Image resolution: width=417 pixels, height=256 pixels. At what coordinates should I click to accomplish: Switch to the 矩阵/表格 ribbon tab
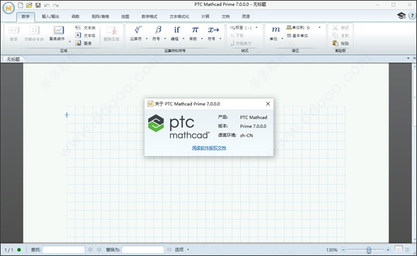100,17
